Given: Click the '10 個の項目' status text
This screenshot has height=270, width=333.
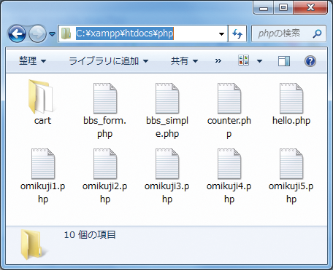Looking at the screenshot, I should 90,235.
